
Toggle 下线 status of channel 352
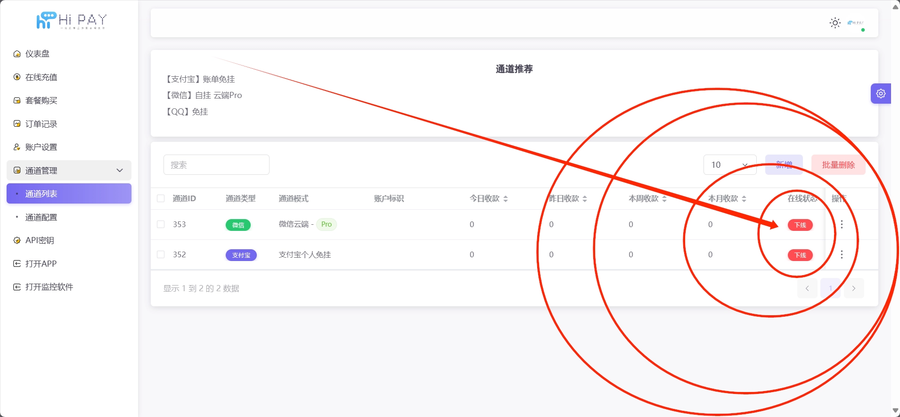coord(800,255)
